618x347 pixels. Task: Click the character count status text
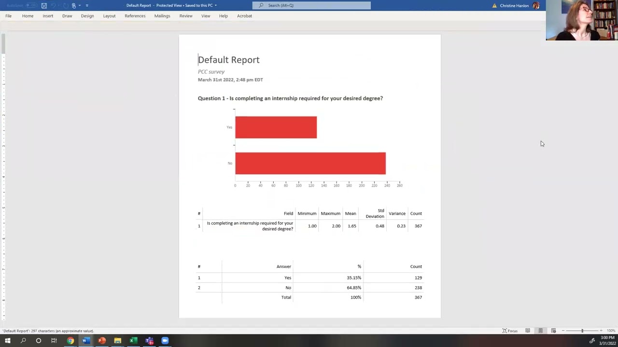tap(48, 331)
